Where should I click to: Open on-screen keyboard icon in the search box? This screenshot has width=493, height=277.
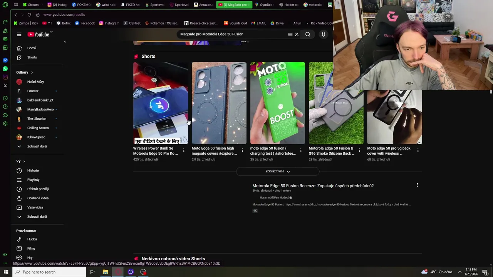click(x=290, y=34)
